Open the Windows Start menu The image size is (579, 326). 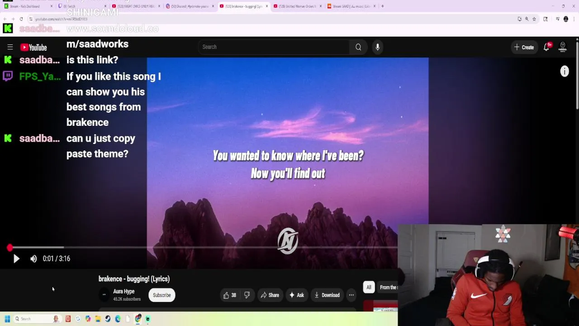(7, 319)
